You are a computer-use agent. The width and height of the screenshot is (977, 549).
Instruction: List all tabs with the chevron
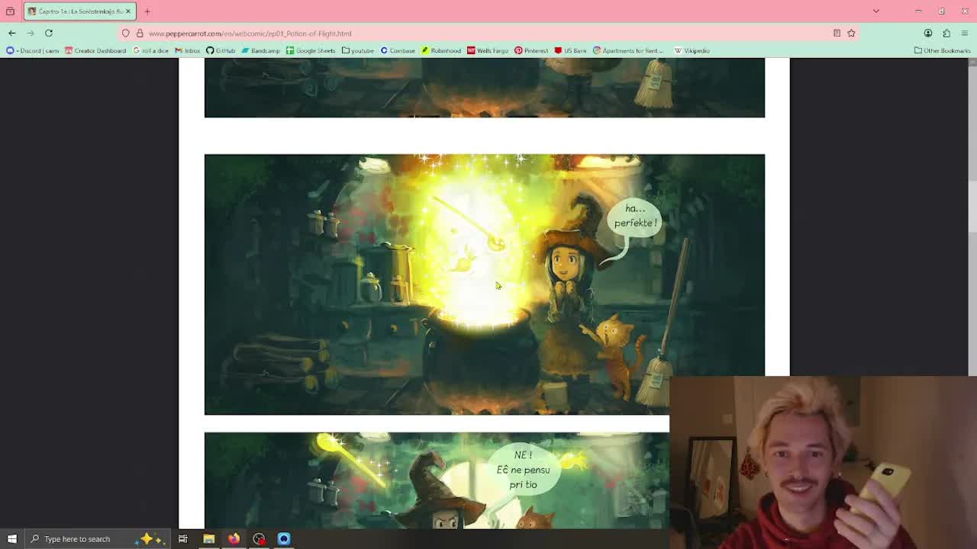tap(876, 11)
